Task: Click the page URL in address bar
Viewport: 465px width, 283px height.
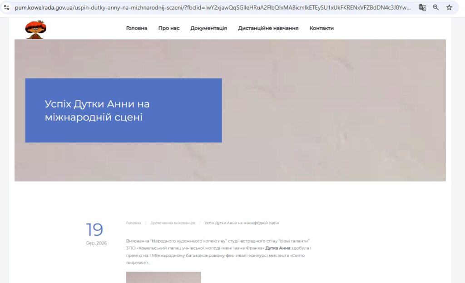Action: click(x=213, y=7)
